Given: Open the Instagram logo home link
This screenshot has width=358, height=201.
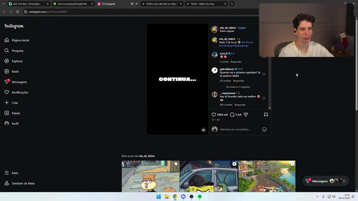Looking at the screenshot, I should (x=14, y=26).
